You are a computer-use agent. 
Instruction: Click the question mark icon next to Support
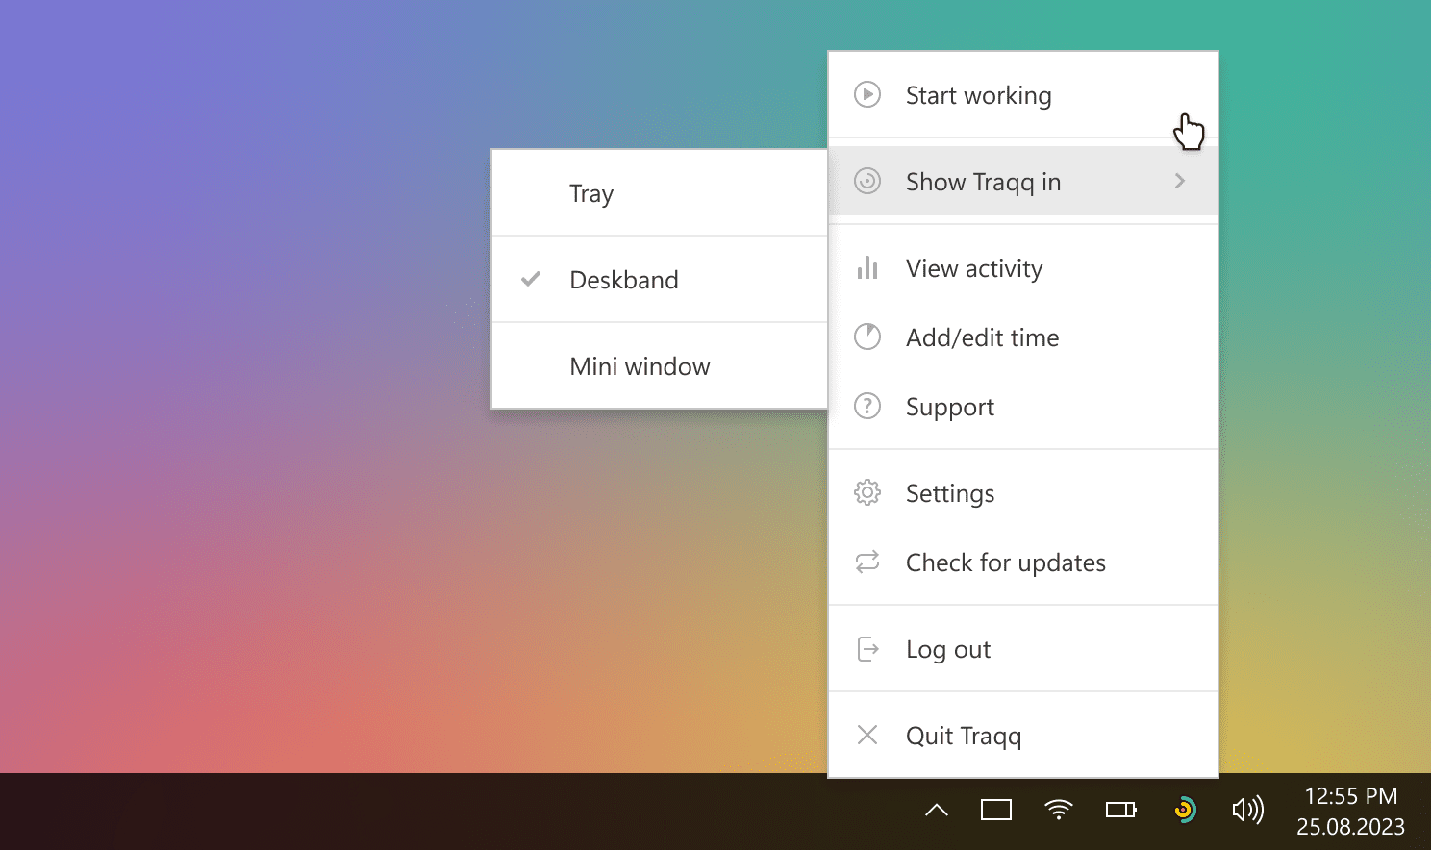tap(867, 406)
